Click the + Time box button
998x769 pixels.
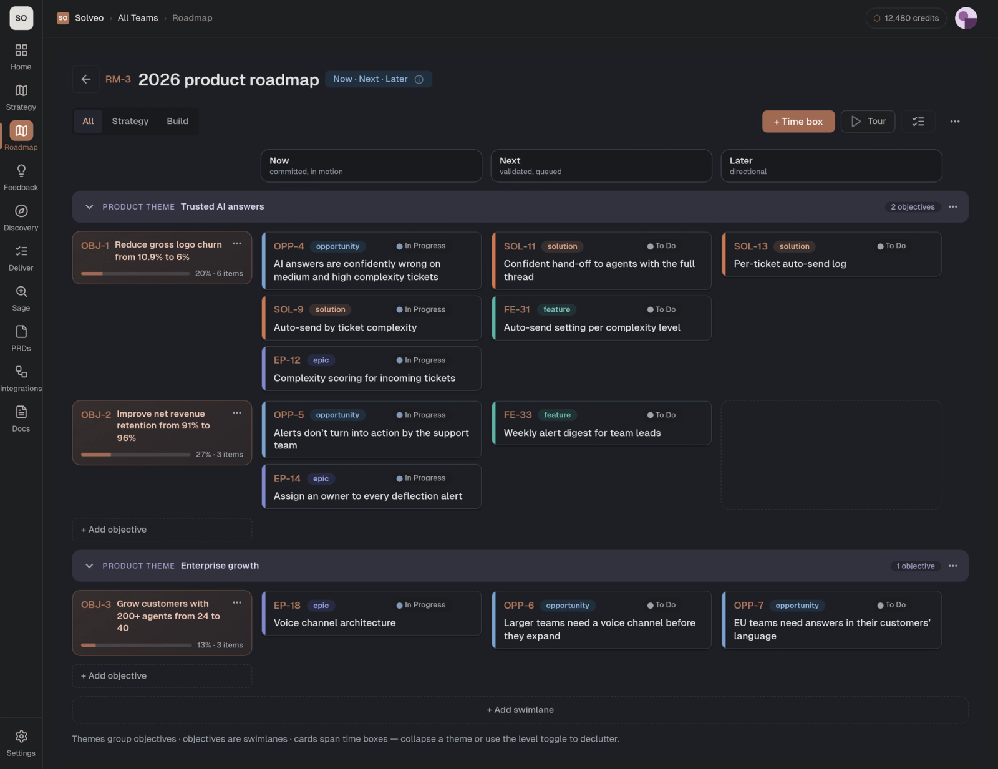(x=798, y=122)
